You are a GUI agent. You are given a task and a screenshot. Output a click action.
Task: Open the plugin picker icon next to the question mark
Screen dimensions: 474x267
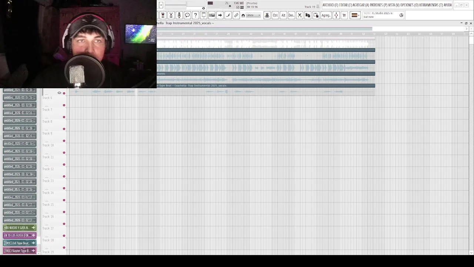[203, 15]
